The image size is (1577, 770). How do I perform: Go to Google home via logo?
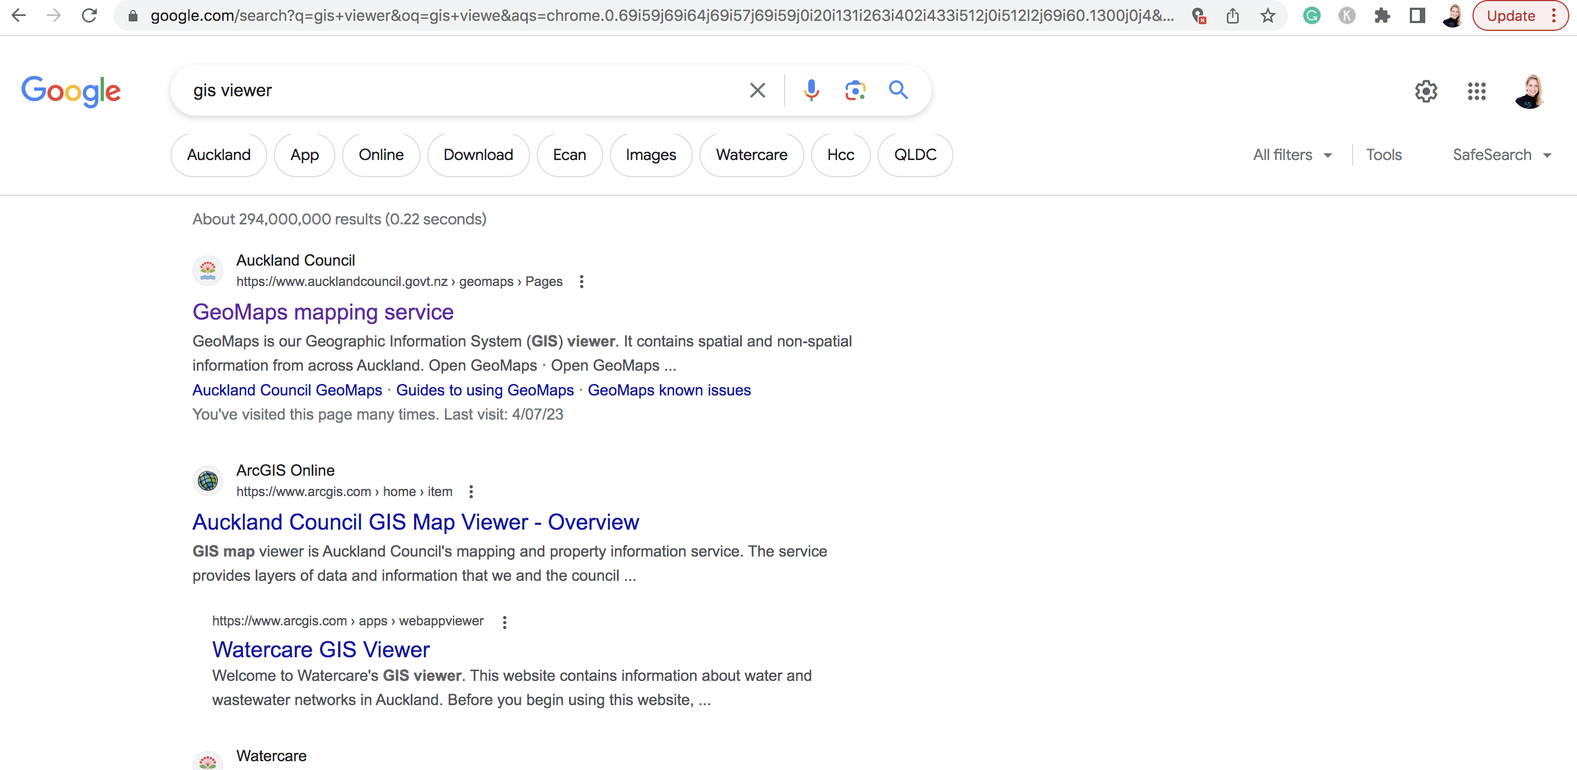pos(71,91)
